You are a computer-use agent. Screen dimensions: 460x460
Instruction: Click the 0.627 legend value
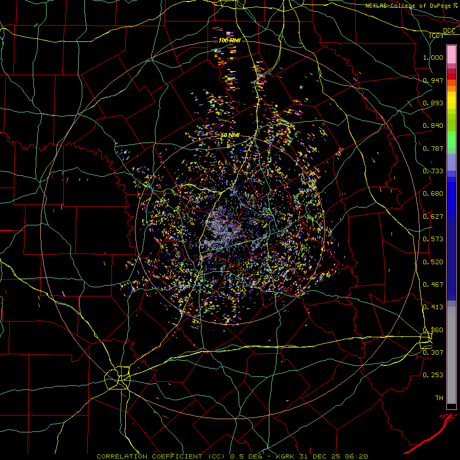433,217
